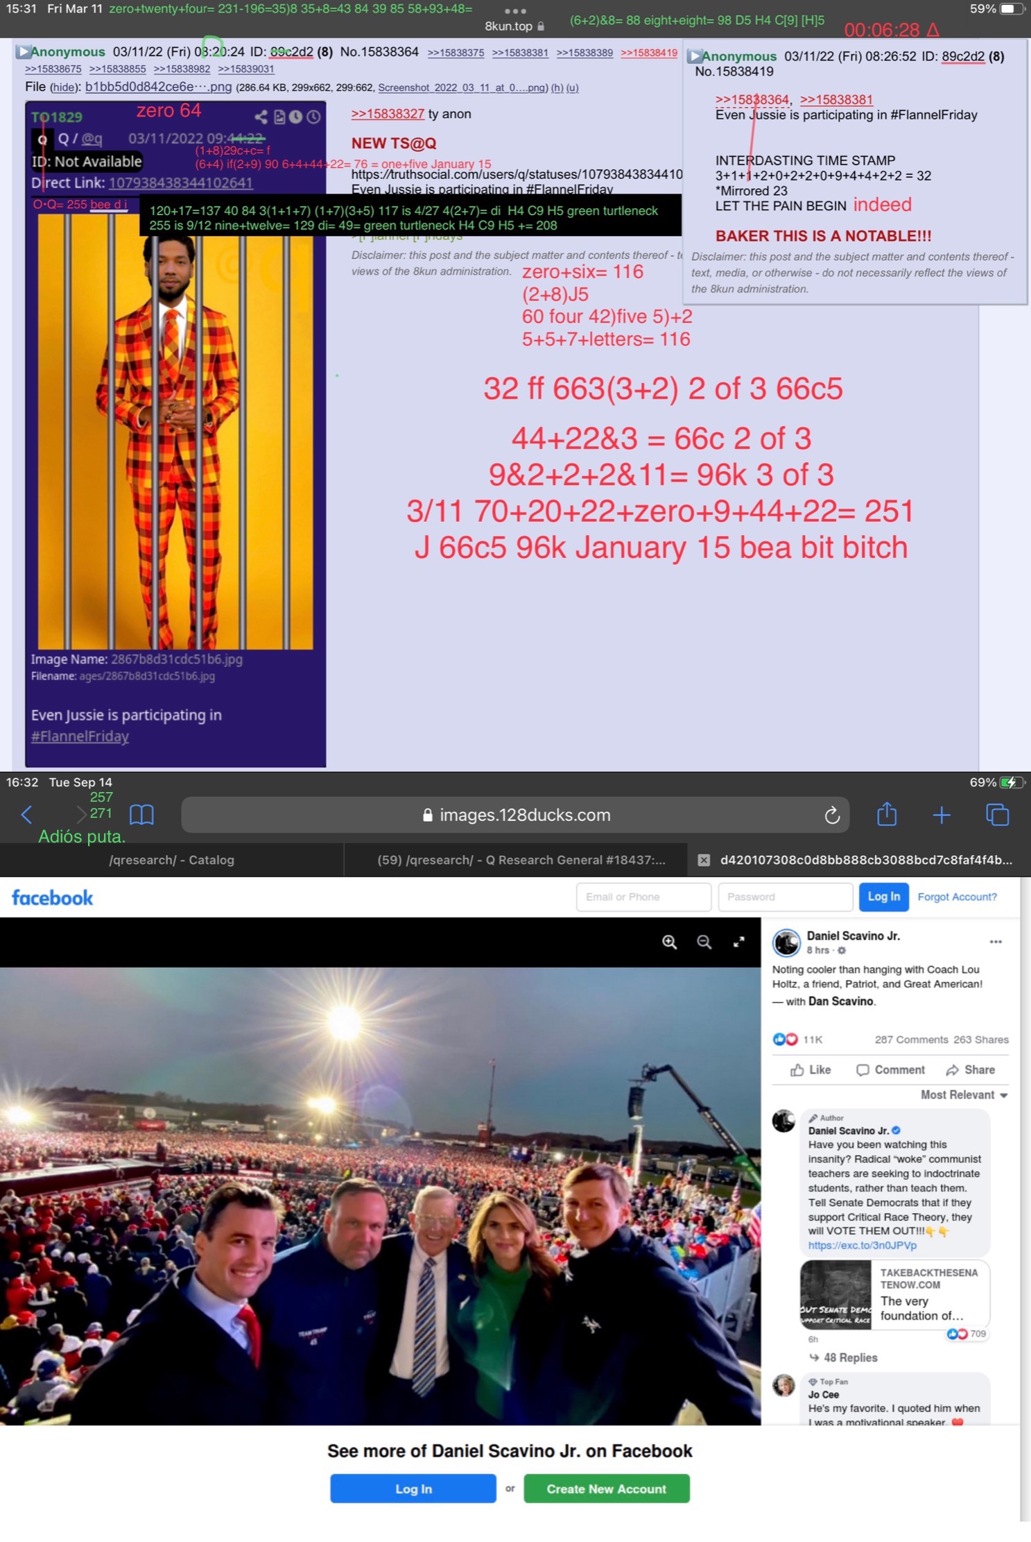Viewport: 1031px width, 1542px height.
Task: Click Comment on the Scavino post
Action: click(890, 1069)
